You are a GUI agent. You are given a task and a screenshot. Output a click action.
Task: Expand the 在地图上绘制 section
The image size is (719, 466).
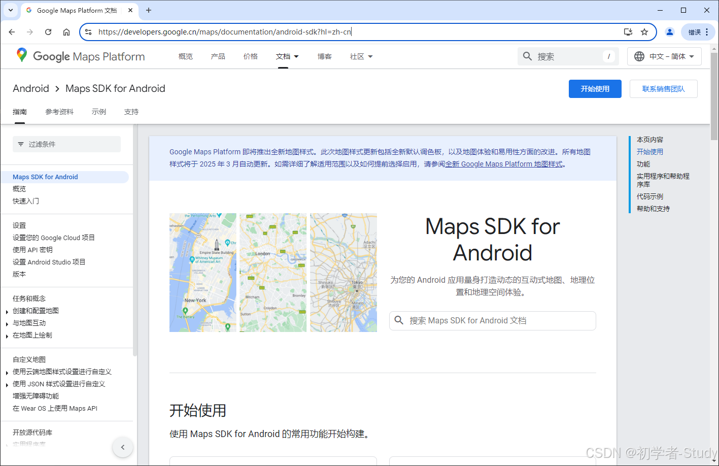tap(7, 336)
